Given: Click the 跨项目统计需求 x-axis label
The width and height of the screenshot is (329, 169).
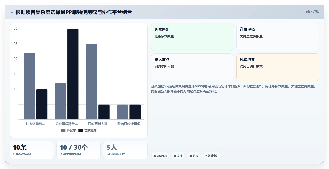Looking at the screenshot, I should 129,124.
